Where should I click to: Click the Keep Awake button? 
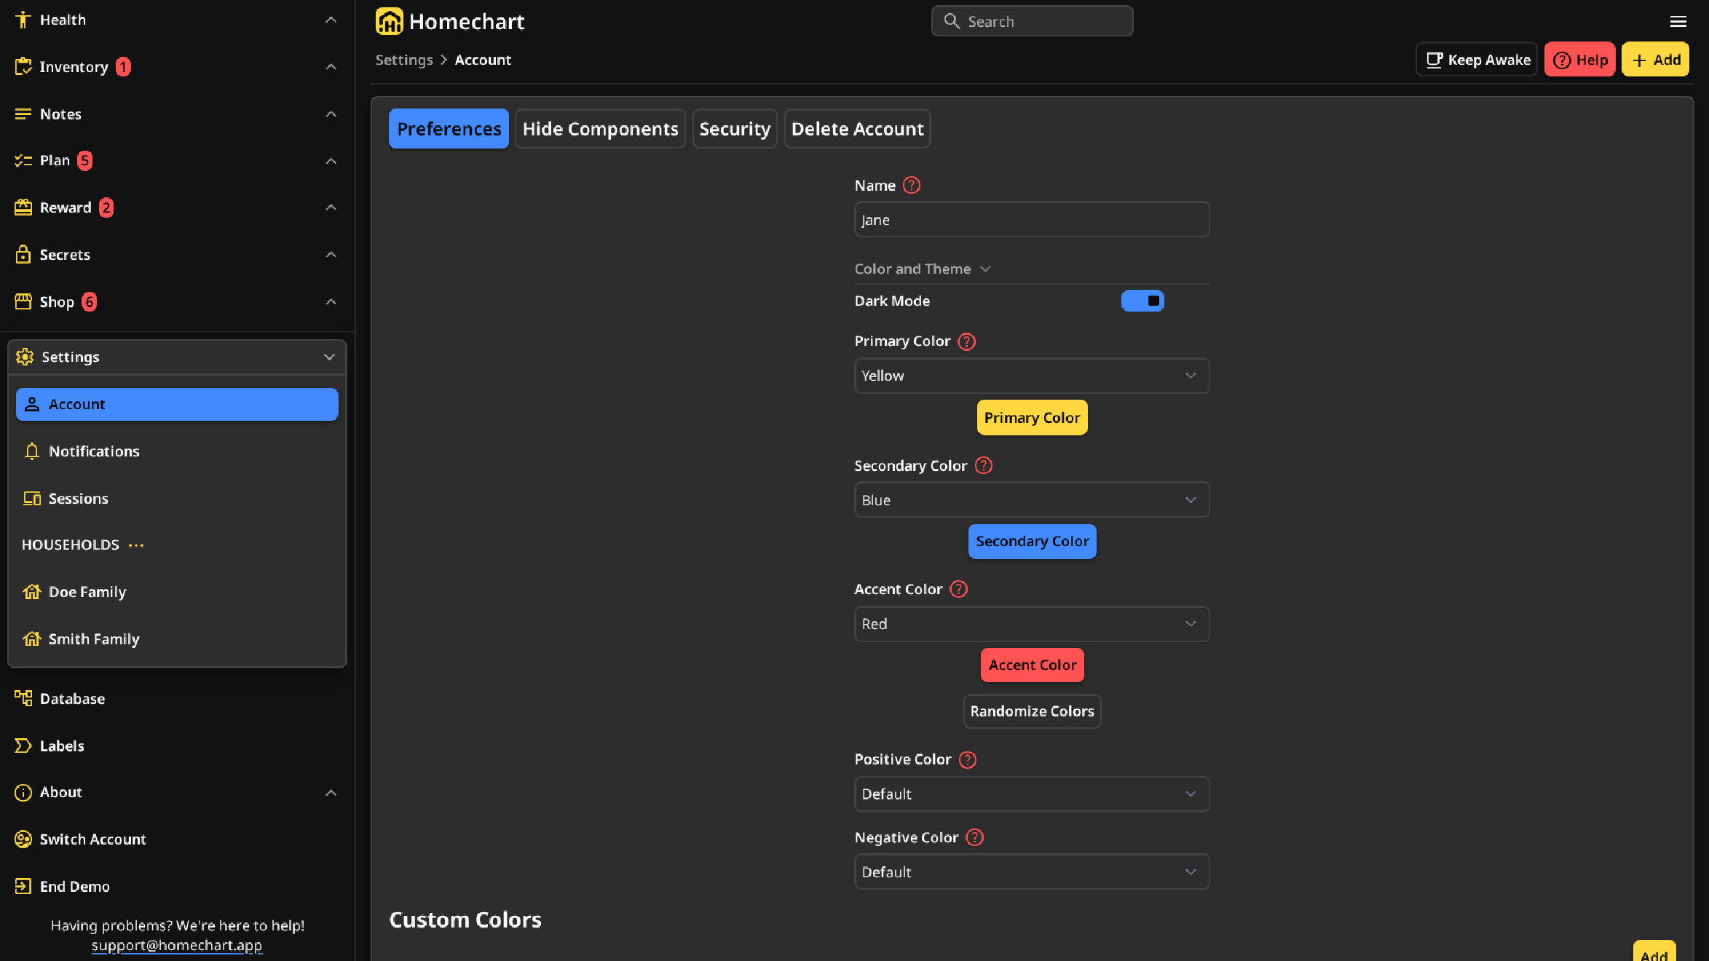[1477, 60]
